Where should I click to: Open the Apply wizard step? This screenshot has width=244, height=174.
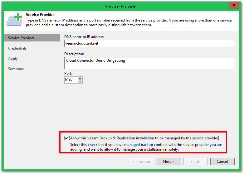pyautogui.click(x=13, y=59)
